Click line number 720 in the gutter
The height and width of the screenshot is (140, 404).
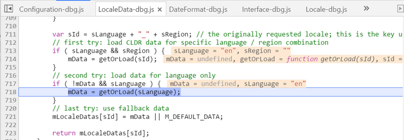tap(11, 108)
